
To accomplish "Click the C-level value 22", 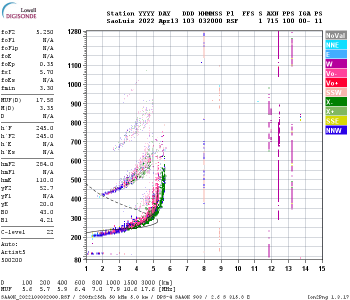I will tap(50, 232).
